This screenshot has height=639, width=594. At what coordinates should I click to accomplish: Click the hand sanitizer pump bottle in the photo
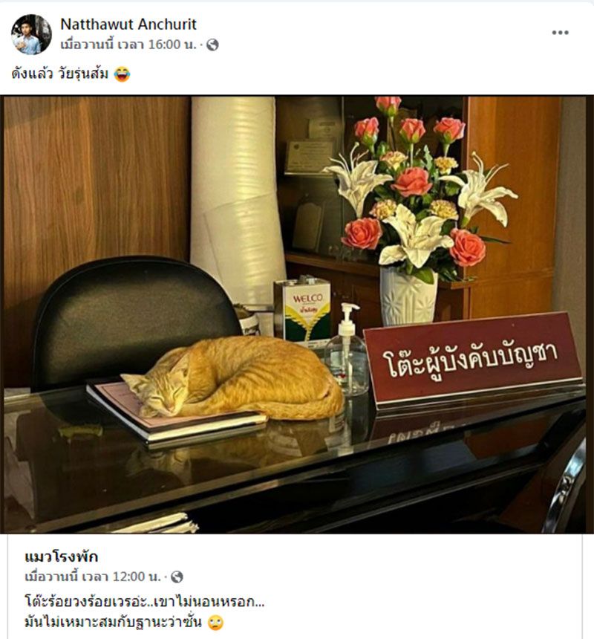pyautogui.click(x=347, y=351)
